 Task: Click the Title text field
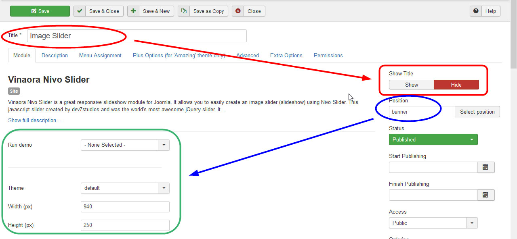pyautogui.click(x=137, y=36)
